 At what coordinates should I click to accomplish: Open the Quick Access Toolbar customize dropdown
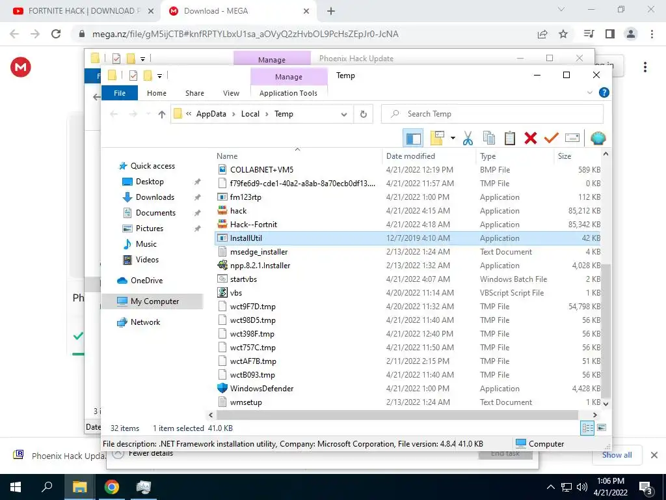(x=160, y=76)
